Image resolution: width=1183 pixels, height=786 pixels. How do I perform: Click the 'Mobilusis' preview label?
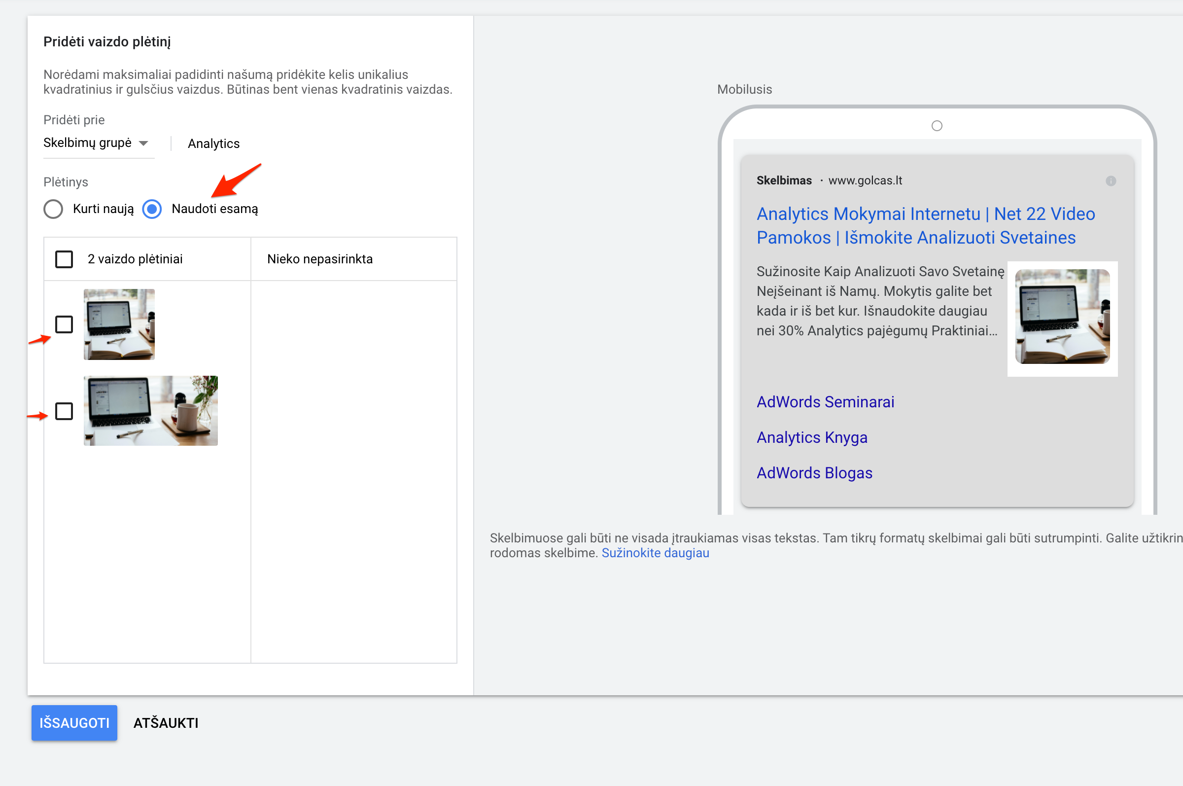coord(745,89)
